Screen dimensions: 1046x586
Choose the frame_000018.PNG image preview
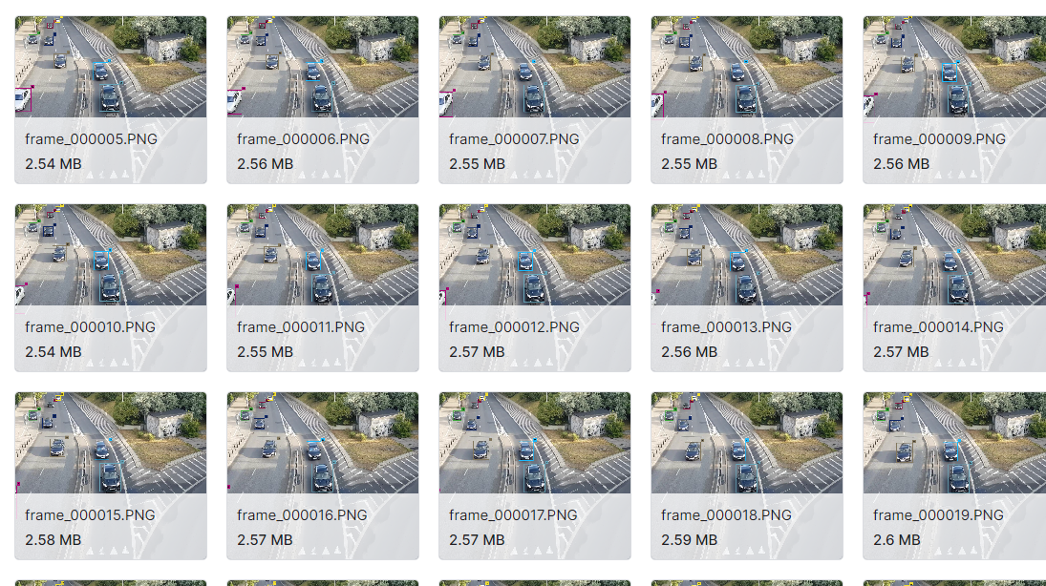(x=747, y=443)
